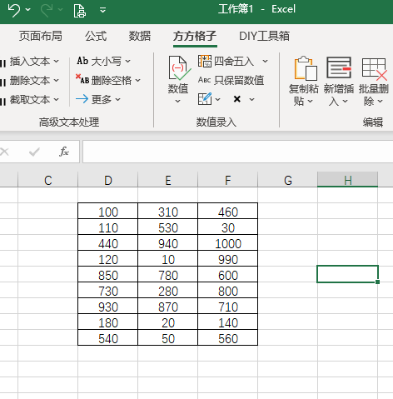Expand the 四舍五入 dropdown arrow
Screen dimensions: 393x399
pyautogui.click(x=265, y=61)
